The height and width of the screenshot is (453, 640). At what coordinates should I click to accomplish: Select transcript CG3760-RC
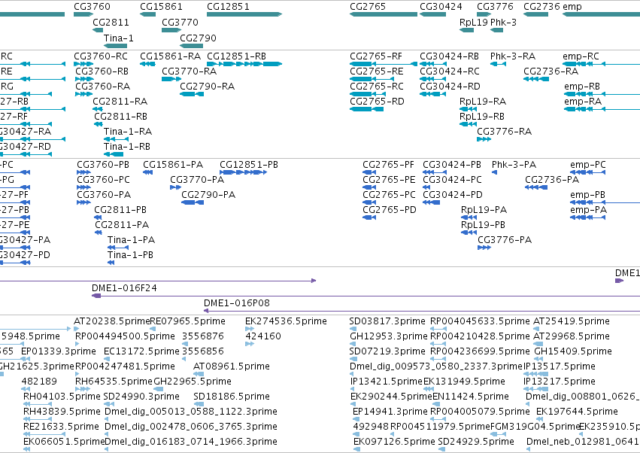101,56
